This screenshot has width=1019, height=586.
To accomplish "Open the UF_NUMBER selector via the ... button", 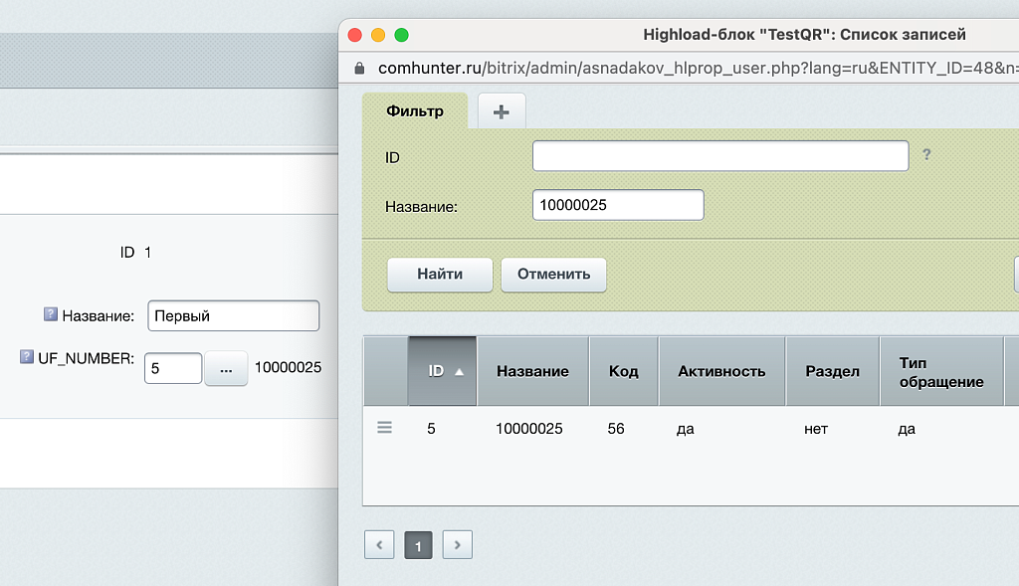I will pyautogui.click(x=226, y=368).
